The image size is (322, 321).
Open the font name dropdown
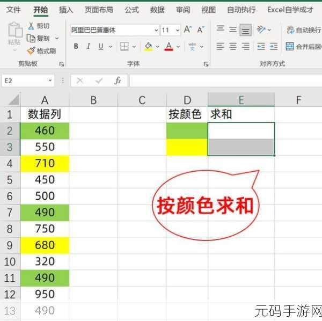pyautogui.click(x=156, y=30)
